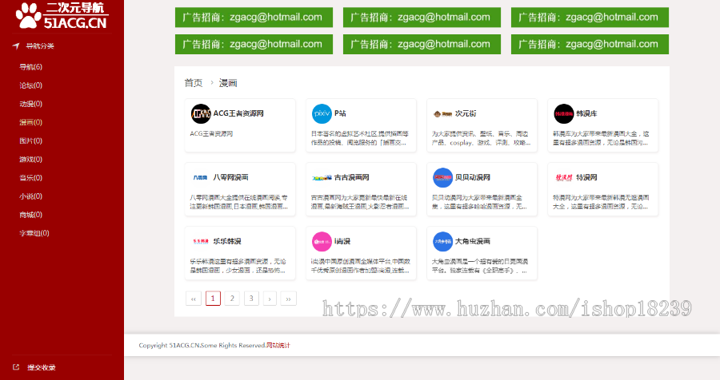
Task: Go to pagination page 3
Action: [x=251, y=299]
